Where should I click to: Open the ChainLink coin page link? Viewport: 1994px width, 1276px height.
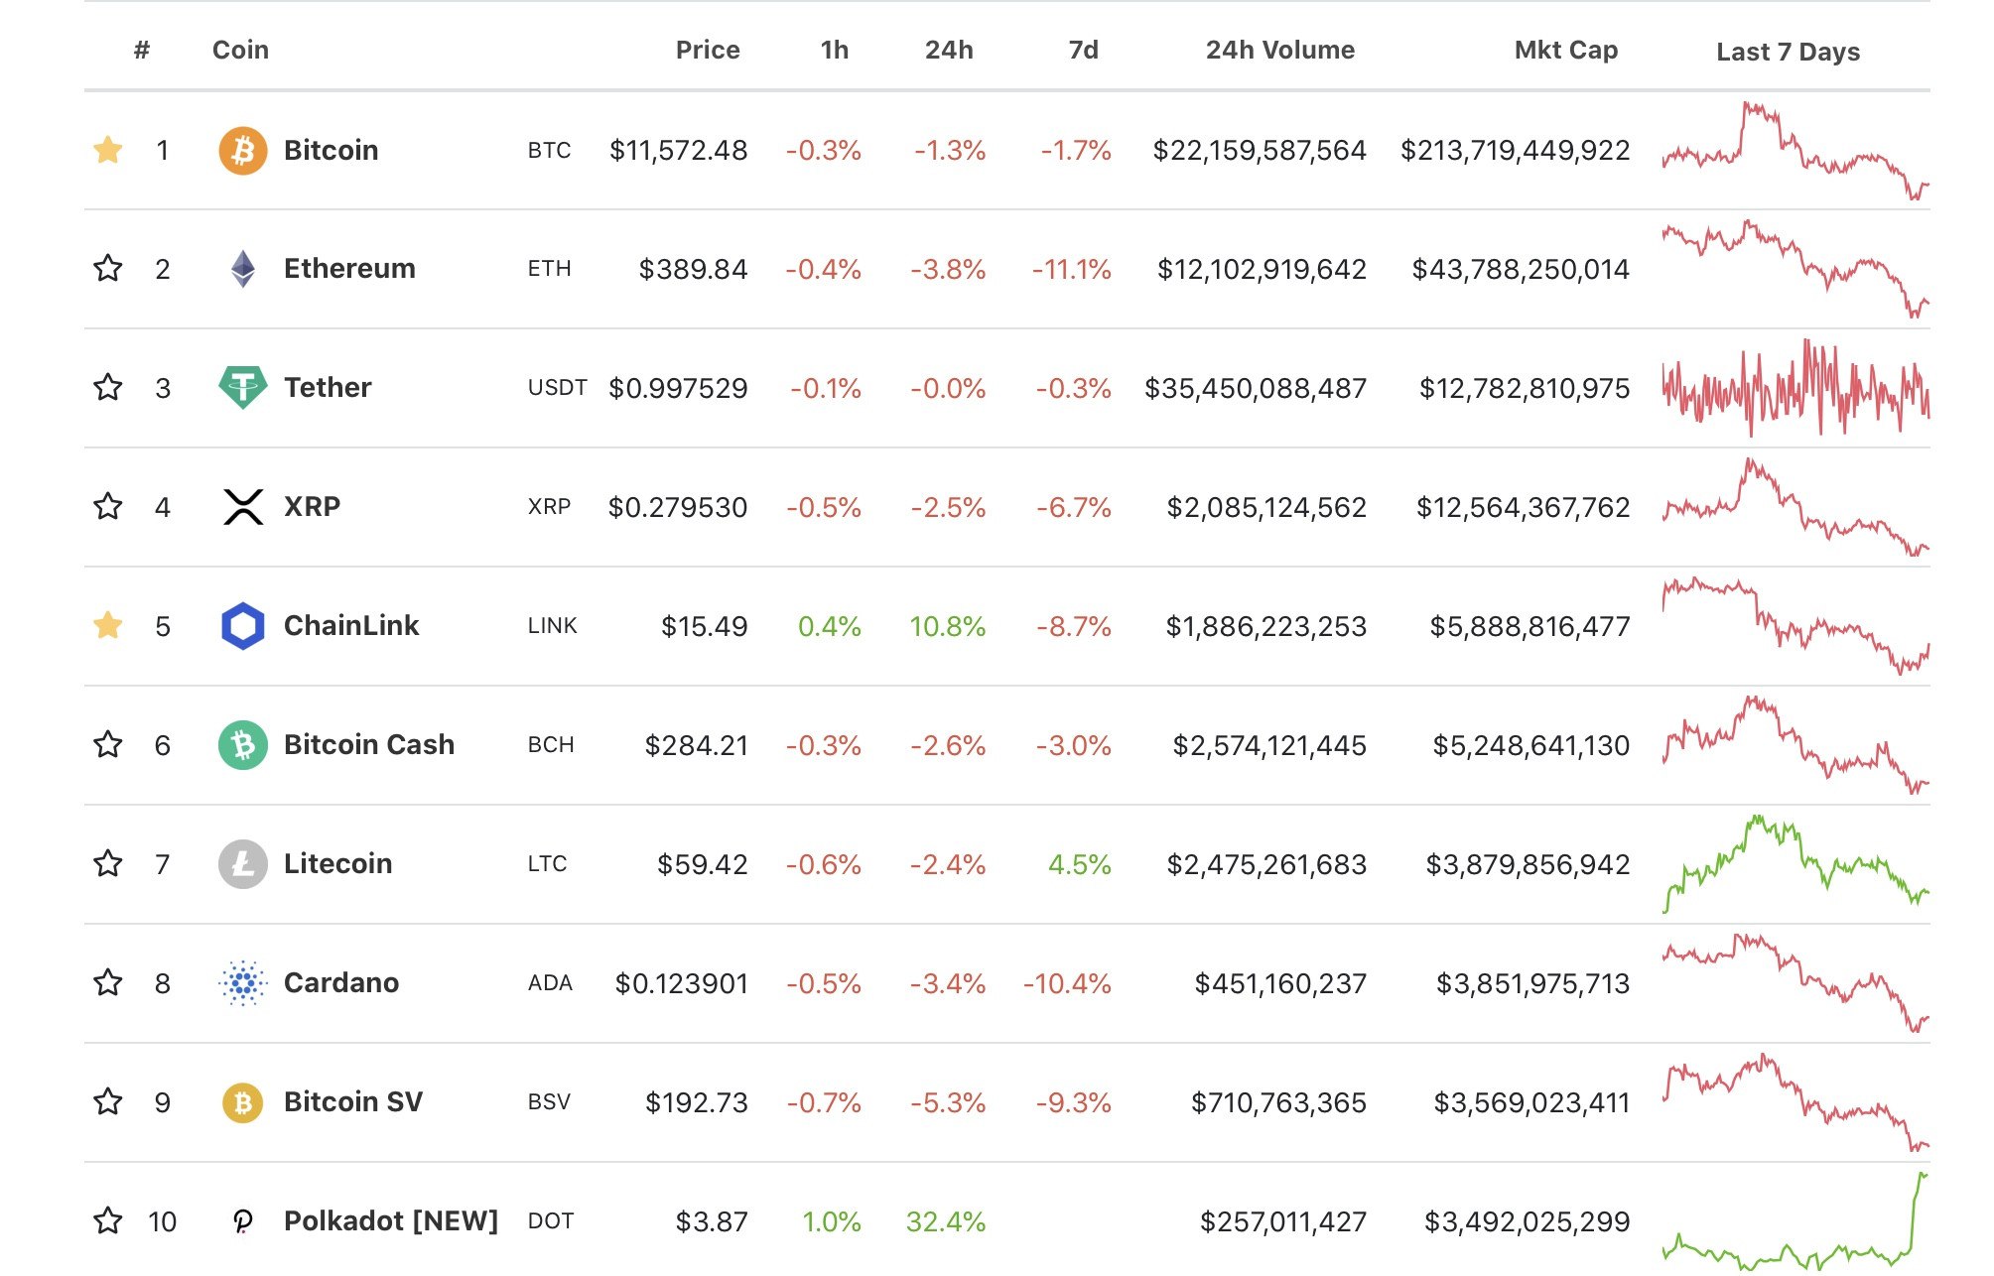click(351, 625)
